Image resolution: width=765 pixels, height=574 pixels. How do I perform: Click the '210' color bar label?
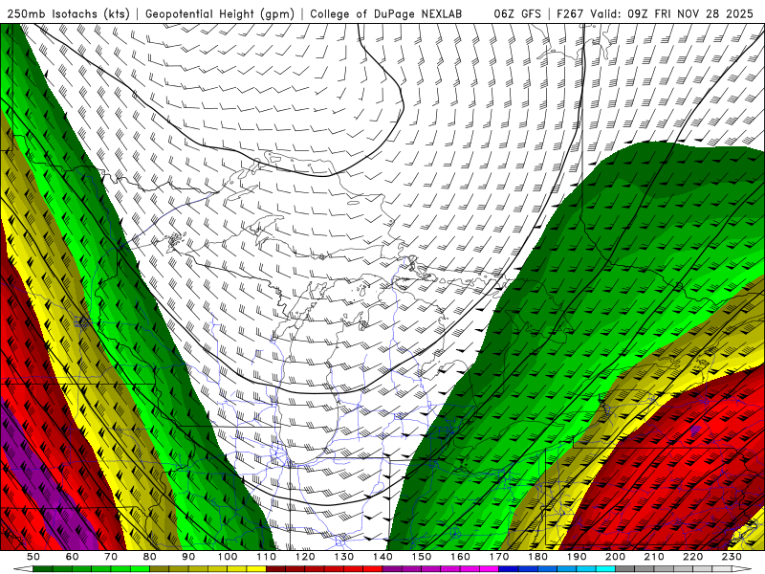(x=654, y=557)
